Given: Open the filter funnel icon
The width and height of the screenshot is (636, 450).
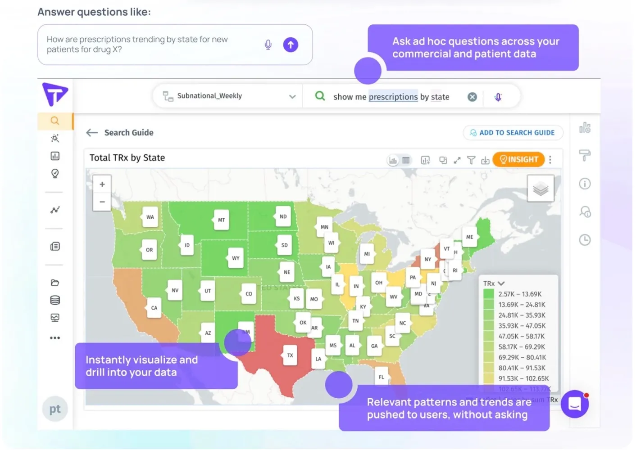Looking at the screenshot, I should (x=471, y=160).
